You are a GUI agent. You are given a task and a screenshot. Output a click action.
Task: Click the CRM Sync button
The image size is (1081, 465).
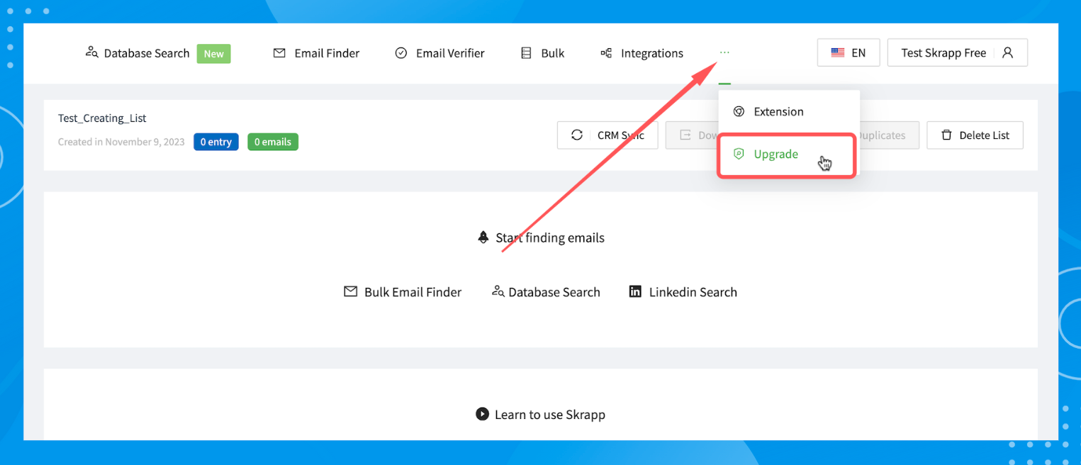tap(607, 135)
